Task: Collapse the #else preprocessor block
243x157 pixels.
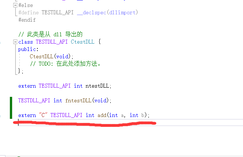Action: pos(15,5)
